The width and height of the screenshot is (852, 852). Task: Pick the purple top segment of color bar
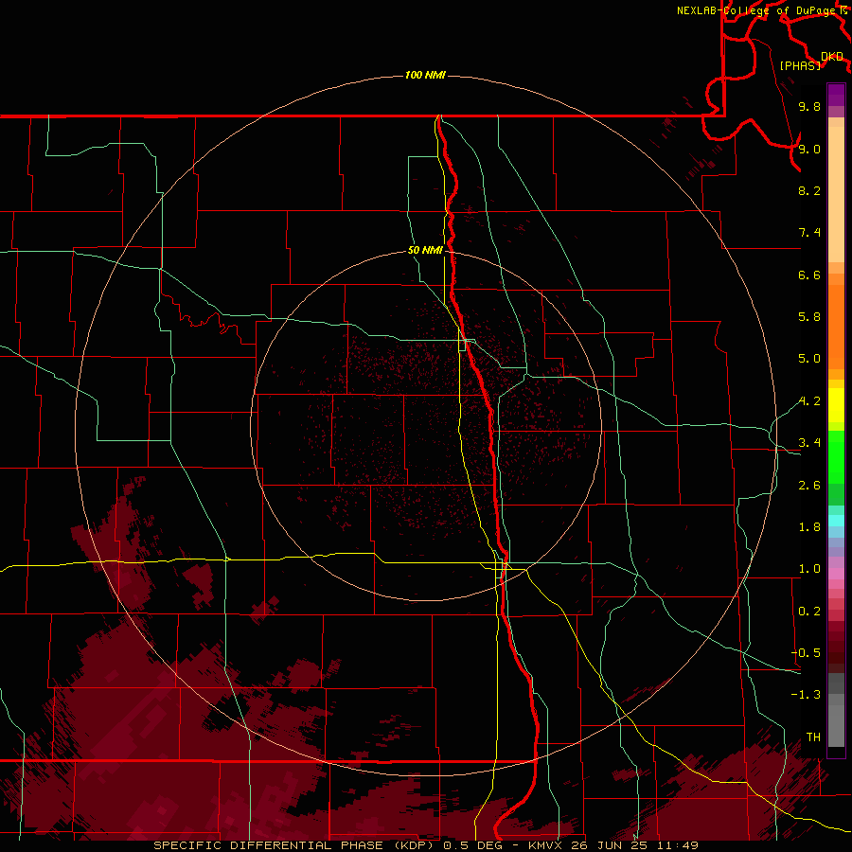click(836, 95)
